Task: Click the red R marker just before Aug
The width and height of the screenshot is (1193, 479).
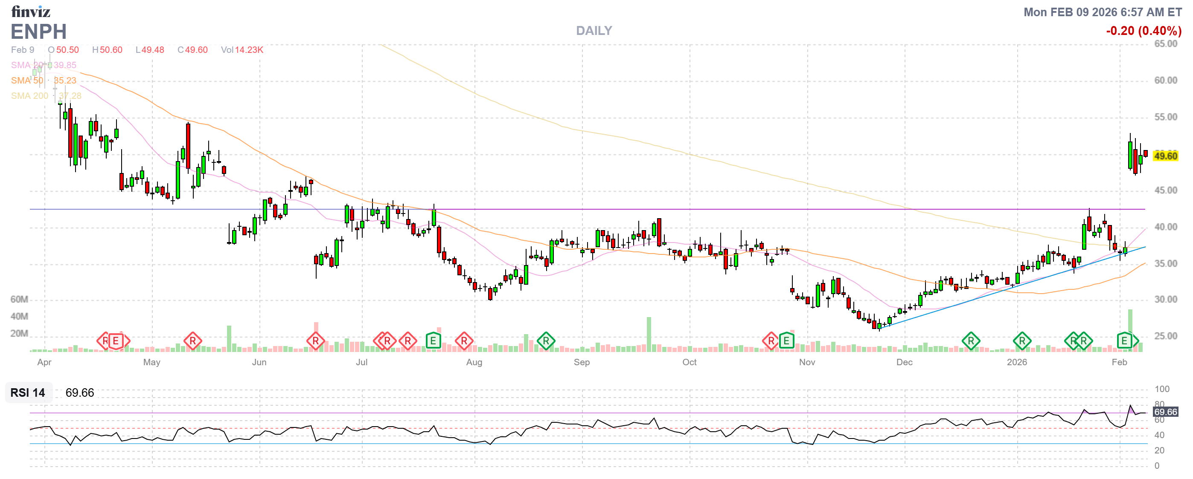Action: (x=464, y=341)
